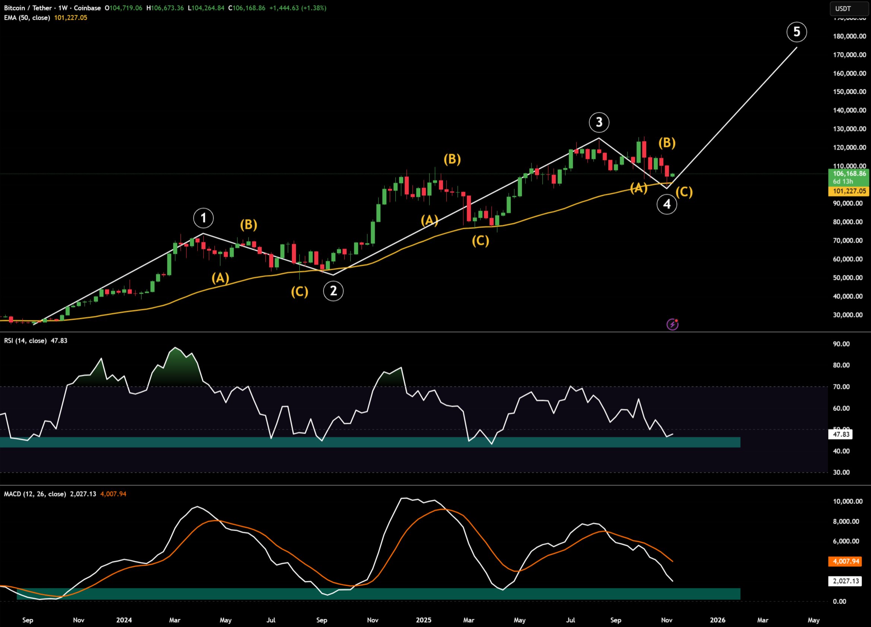
Task: Select the circled wave 3 label
Action: [599, 122]
